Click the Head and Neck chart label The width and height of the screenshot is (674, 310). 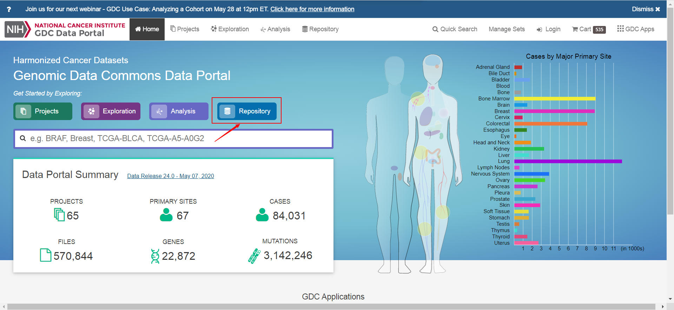pyautogui.click(x=491, y=143)
